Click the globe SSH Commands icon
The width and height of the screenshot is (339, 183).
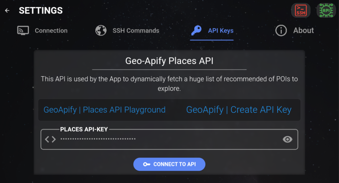coord(101,30)
